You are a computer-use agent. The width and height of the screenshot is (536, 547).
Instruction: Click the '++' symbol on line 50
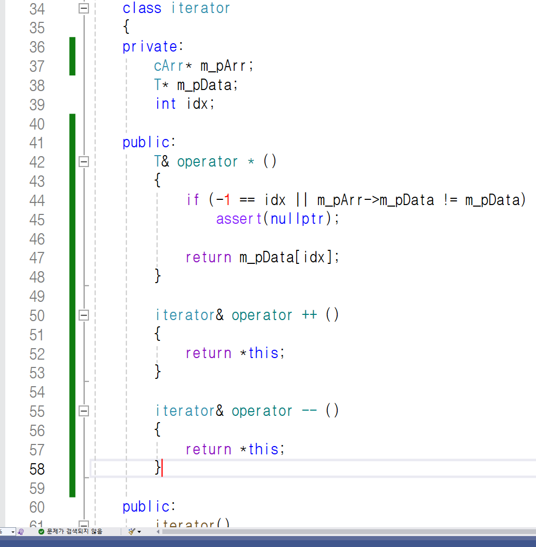(x=309, y=315)
